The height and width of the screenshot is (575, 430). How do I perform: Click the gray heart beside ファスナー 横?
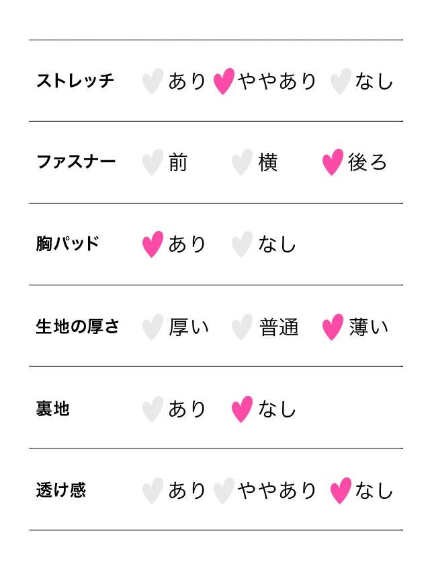point(242,162)
